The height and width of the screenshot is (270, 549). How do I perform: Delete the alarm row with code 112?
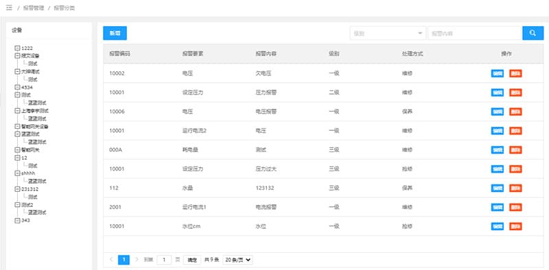click(x=515, y=188)
